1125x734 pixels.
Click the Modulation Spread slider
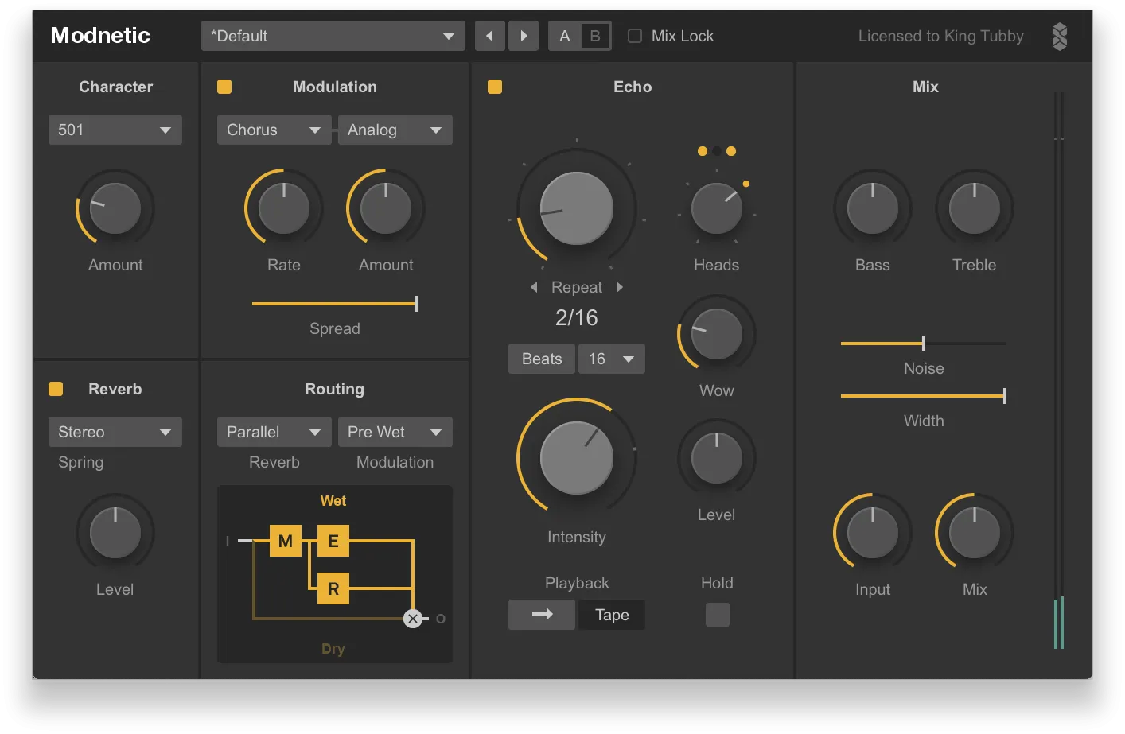coord(335,303)
